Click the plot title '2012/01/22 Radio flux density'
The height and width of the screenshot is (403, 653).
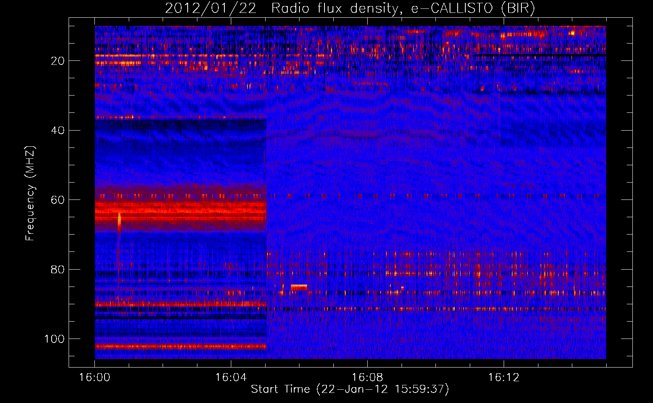click(283, 8)
